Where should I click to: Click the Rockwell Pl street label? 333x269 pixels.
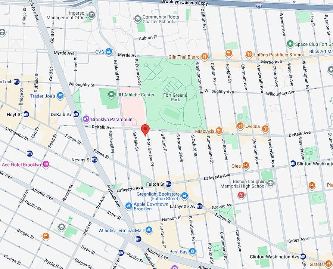click(111, 142)
